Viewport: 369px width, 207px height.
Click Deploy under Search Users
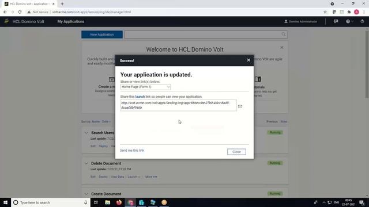(x=103, y=146)
